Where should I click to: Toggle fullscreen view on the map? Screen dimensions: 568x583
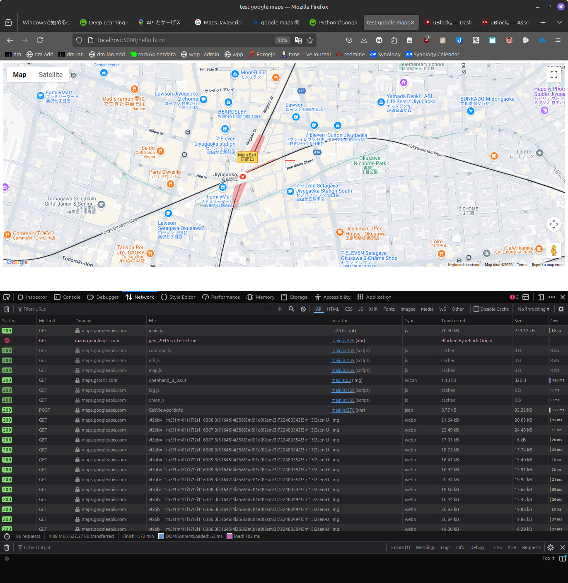(x=554, y=74)
